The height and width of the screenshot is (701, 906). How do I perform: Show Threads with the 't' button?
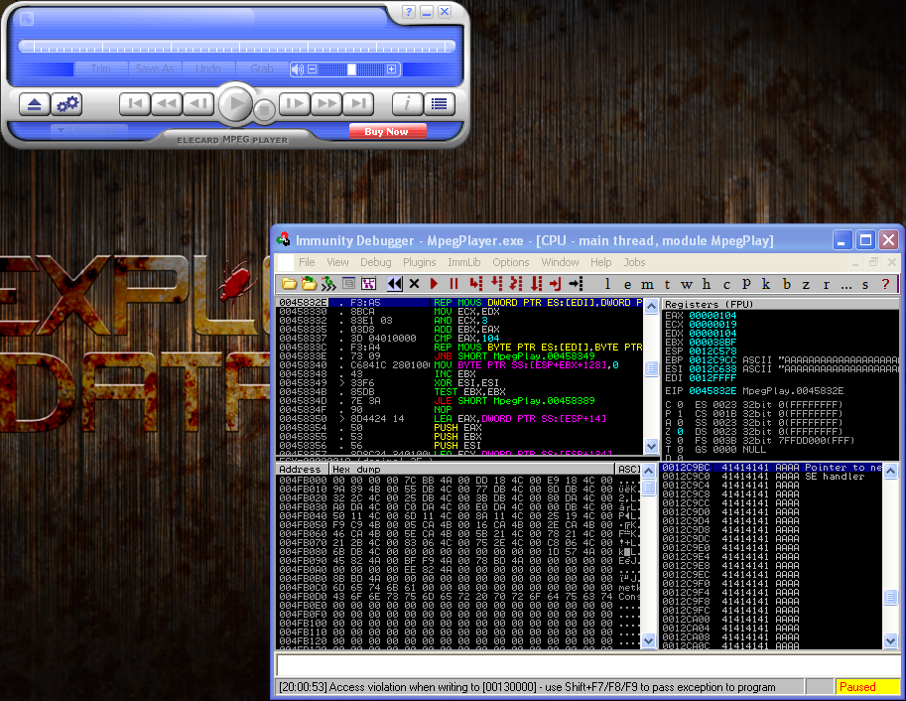click(x=668, y=284)
